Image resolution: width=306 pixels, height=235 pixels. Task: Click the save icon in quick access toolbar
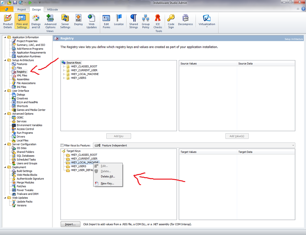pos(15,3)
